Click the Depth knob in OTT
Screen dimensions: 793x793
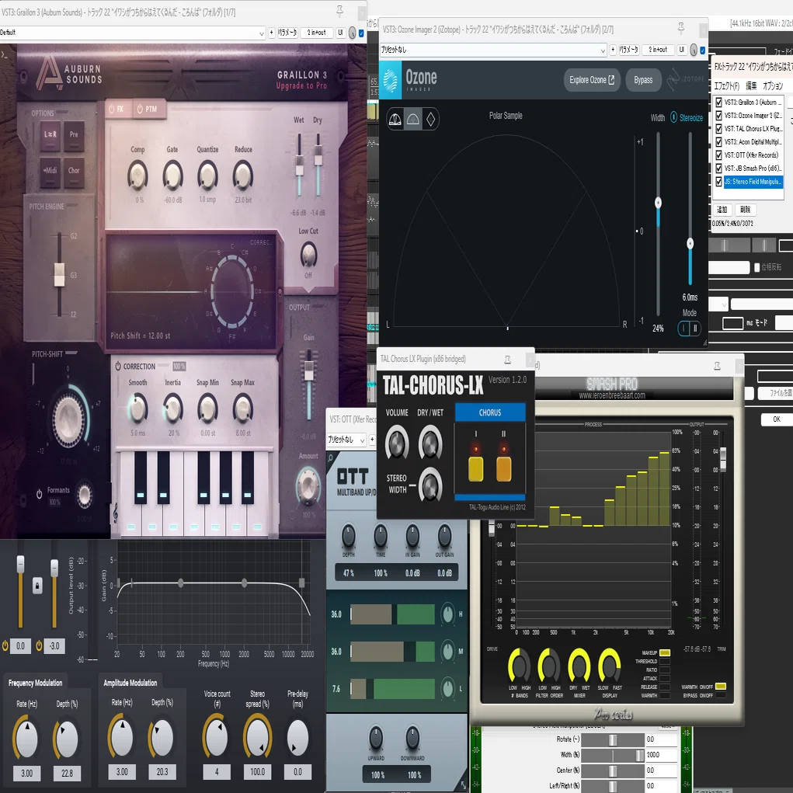(x=349, y=536)
